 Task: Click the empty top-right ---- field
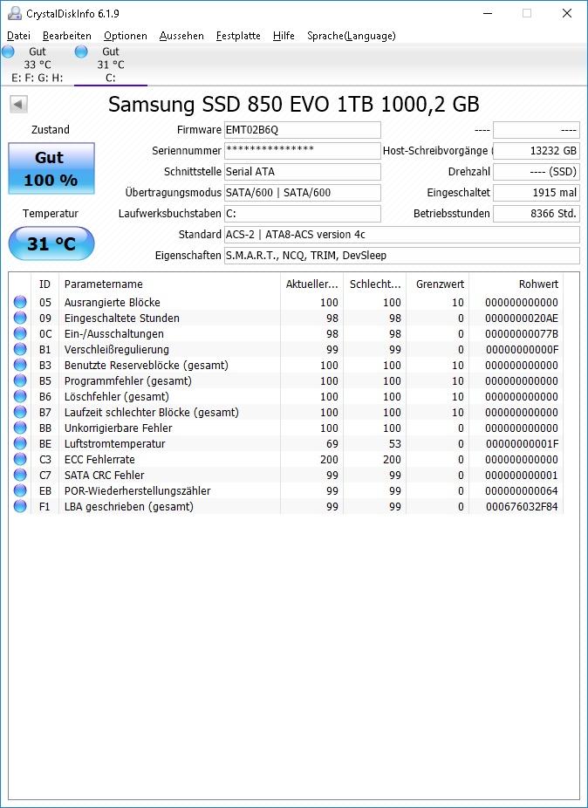point(537,130)
